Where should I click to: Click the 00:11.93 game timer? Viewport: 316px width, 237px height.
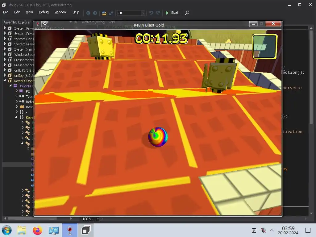pyautogui.click(x=161, y=39)
